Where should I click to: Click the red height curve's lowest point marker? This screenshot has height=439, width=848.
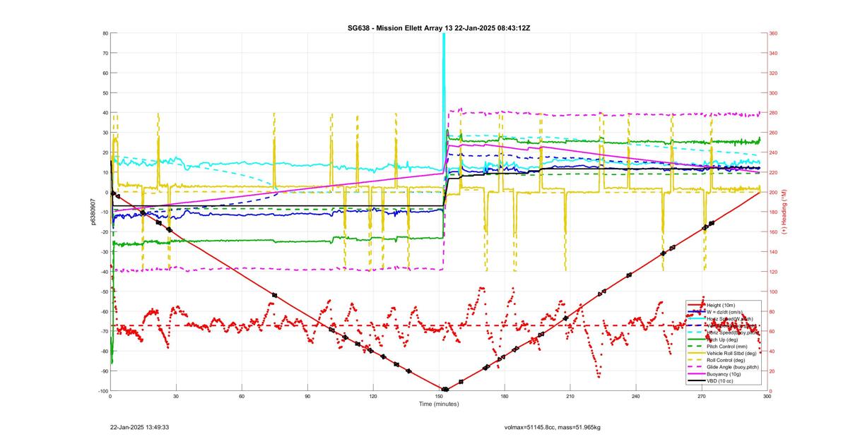(x=445, y=390)
